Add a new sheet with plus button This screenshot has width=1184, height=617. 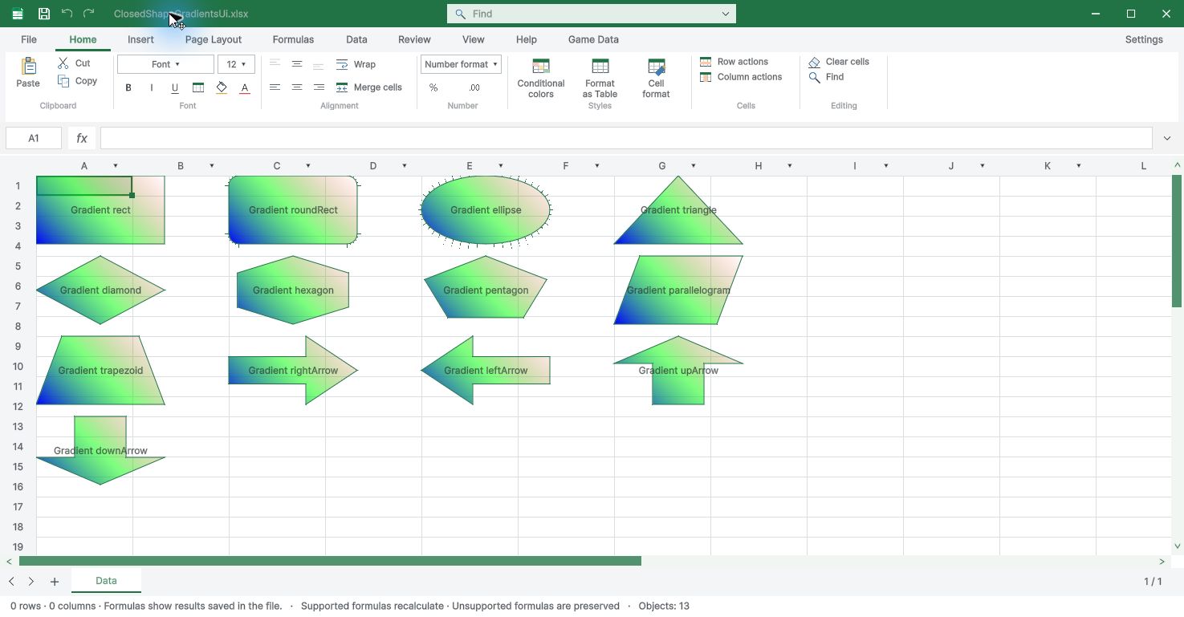55,582
